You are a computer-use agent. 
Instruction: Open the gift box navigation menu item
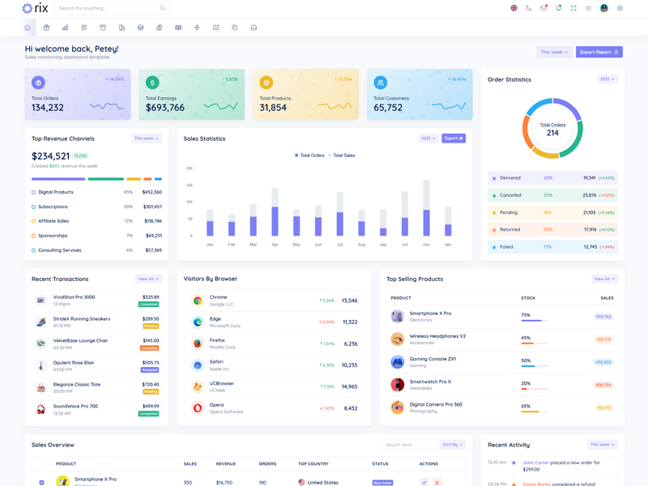click(47, 28)
